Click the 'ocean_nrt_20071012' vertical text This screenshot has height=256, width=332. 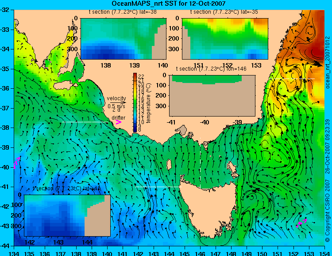pyautogui.click(x=328, y=63)
